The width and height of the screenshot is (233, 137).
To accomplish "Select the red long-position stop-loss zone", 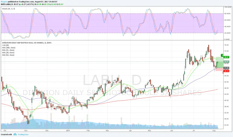I will click(219, 69).
